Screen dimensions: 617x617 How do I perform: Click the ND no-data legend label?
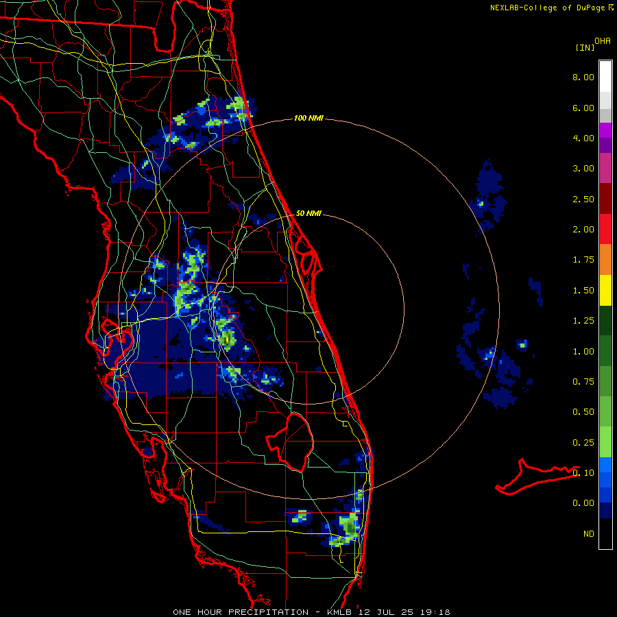(x=589, y=534)
